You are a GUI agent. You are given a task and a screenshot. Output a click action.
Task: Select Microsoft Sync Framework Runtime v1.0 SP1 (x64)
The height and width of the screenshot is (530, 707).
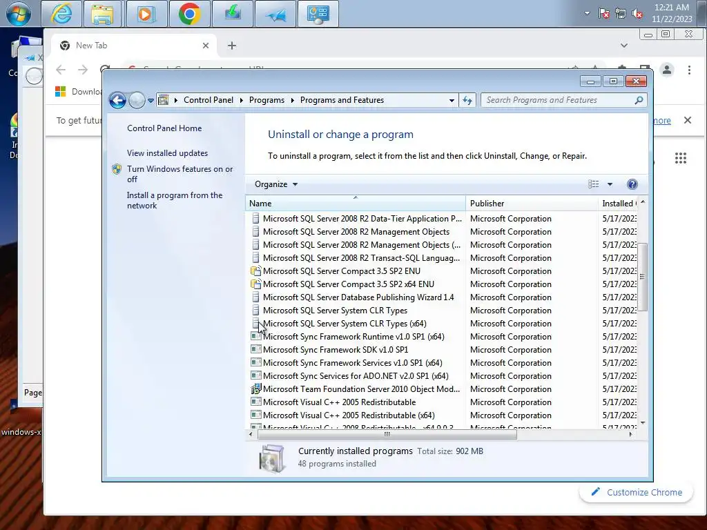click(x=353, y=337)
